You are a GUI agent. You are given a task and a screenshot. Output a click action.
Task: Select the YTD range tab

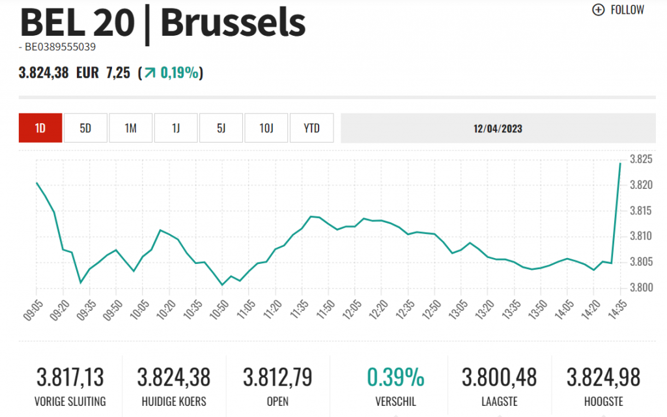311,128
